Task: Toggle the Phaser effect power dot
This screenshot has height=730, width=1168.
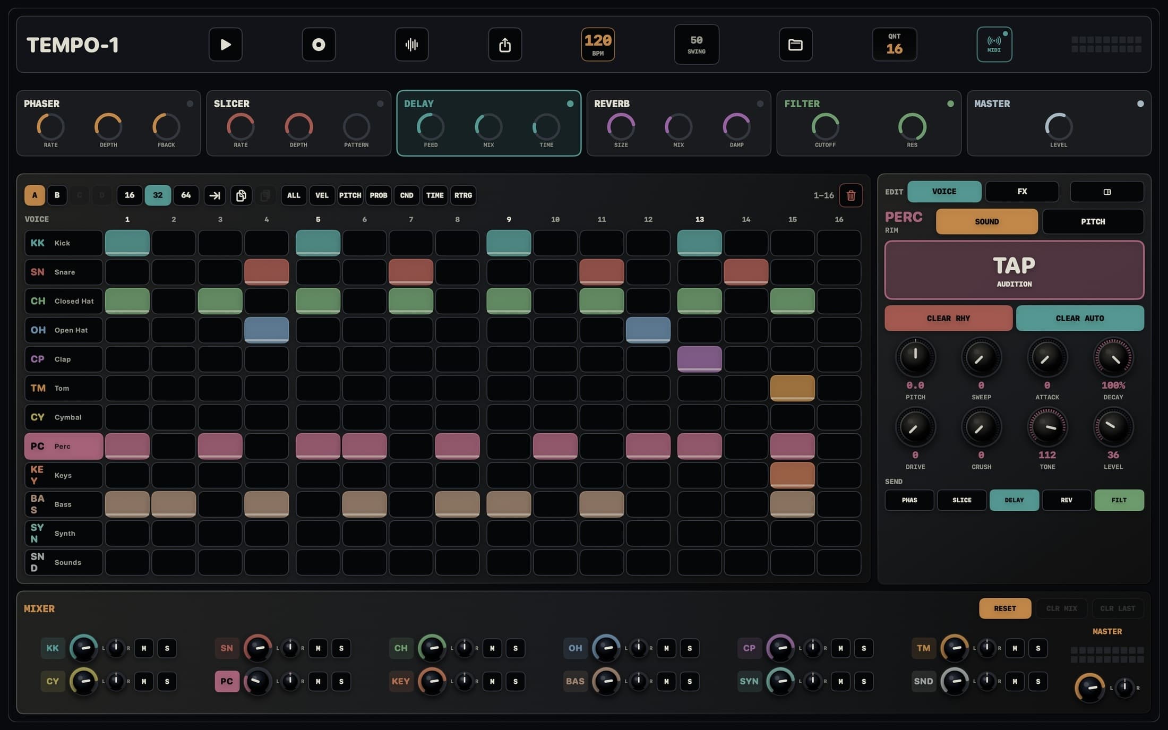Action: (x=190, y=104)
